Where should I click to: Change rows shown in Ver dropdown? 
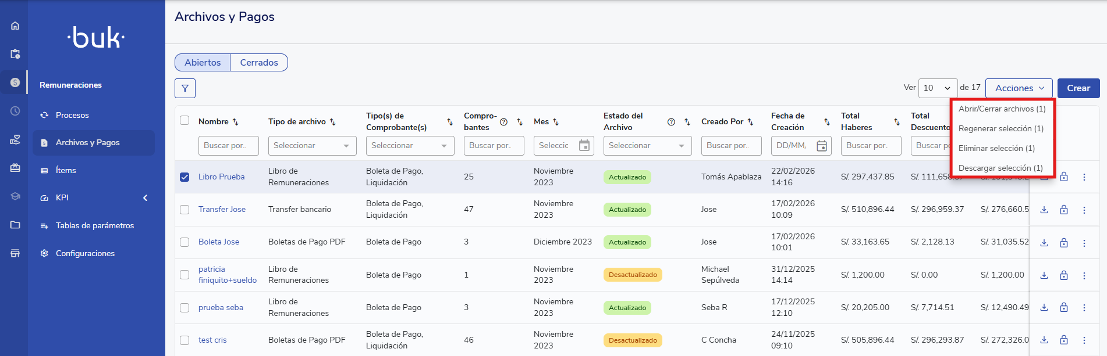point(938,88)
